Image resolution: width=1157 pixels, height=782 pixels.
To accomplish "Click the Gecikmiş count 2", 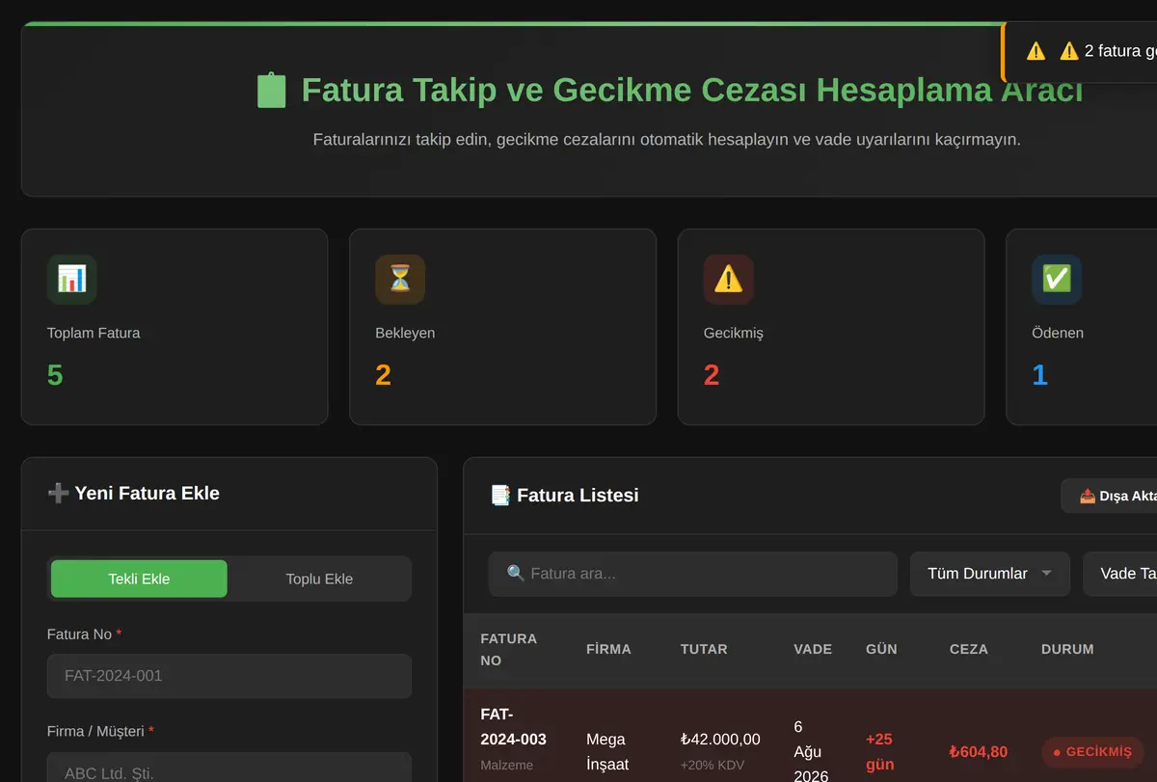I will (712, 375).
